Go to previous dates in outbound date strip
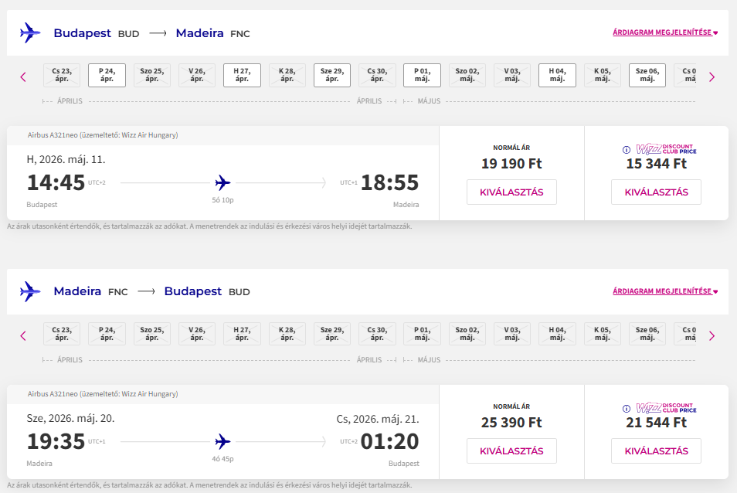 click(x=23, y=76)
